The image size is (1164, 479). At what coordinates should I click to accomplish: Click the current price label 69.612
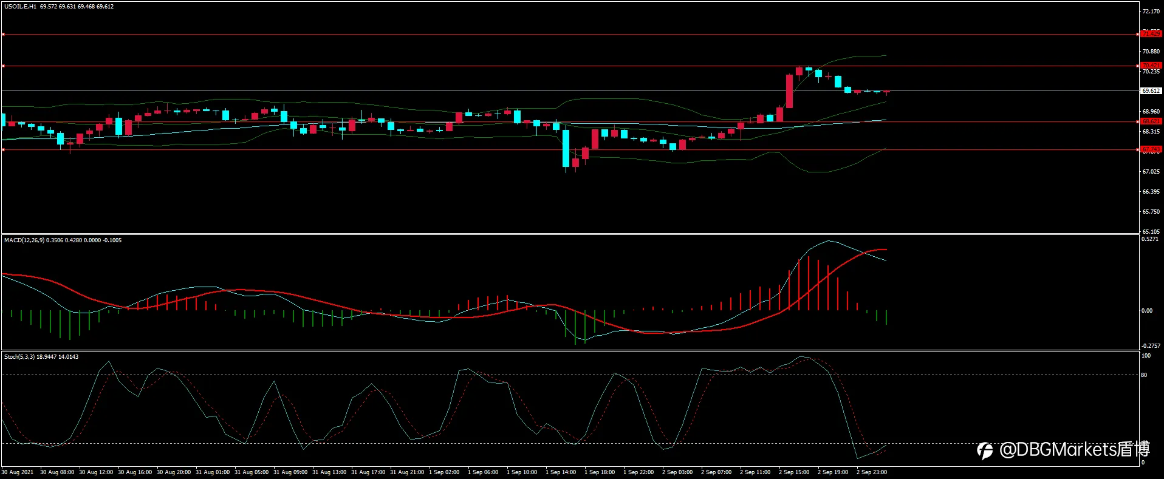pos(1151,91)
